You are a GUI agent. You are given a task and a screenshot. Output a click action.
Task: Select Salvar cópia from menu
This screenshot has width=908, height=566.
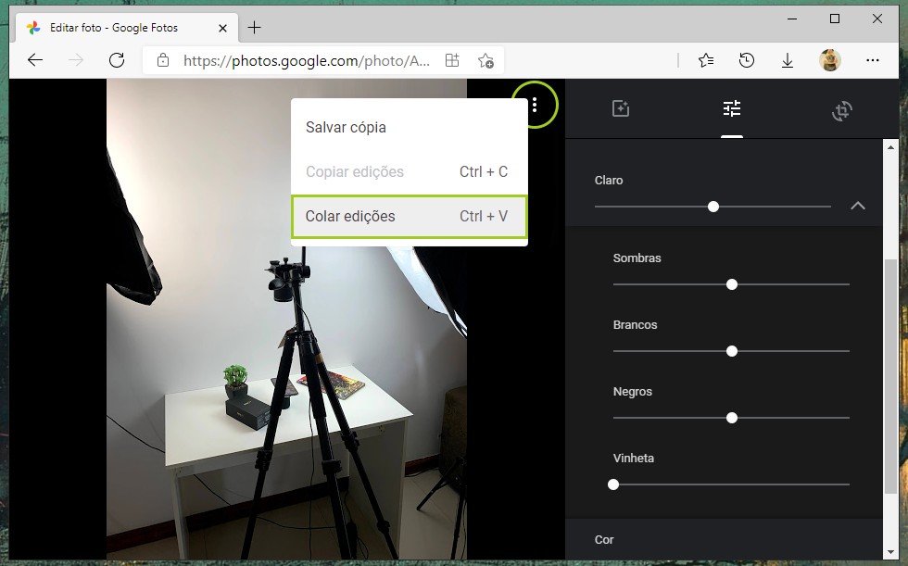[410, 127]
